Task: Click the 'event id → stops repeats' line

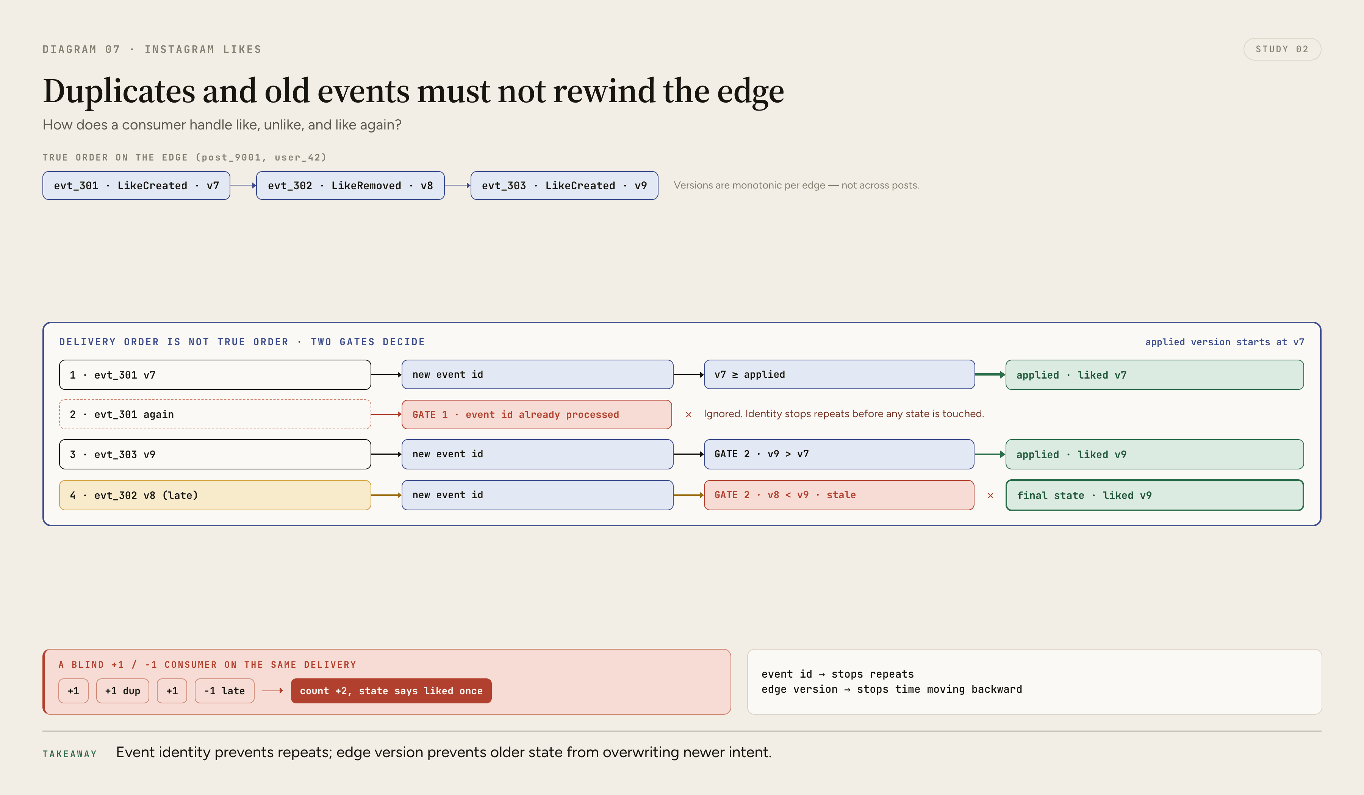Action: 837,674
